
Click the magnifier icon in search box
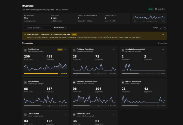(24, 28)
